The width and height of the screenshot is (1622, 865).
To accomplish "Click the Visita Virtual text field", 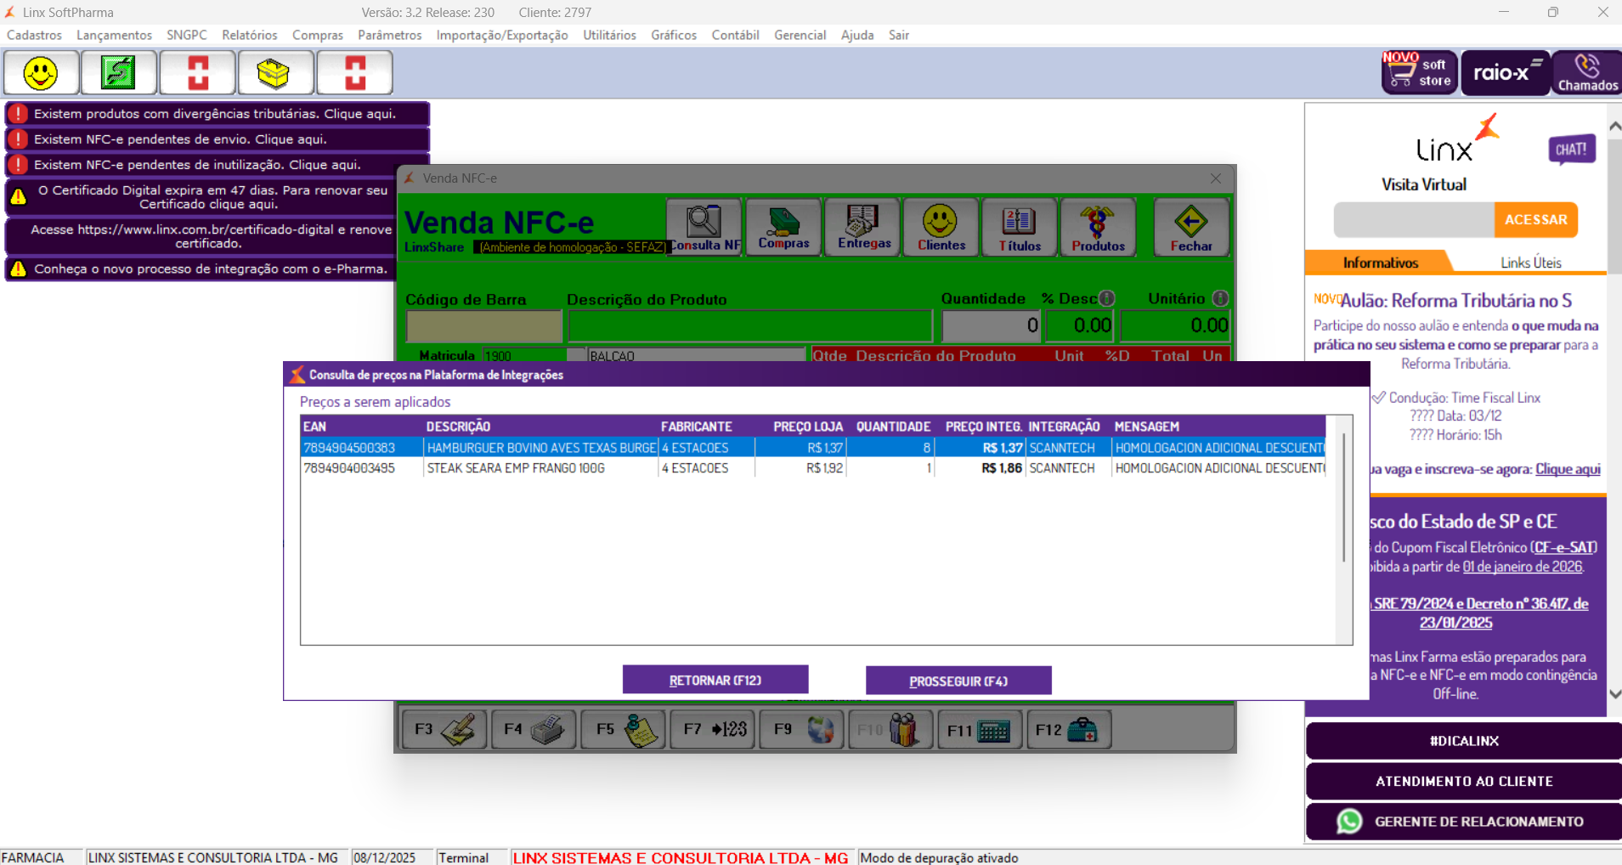I will pos(1414,219).
